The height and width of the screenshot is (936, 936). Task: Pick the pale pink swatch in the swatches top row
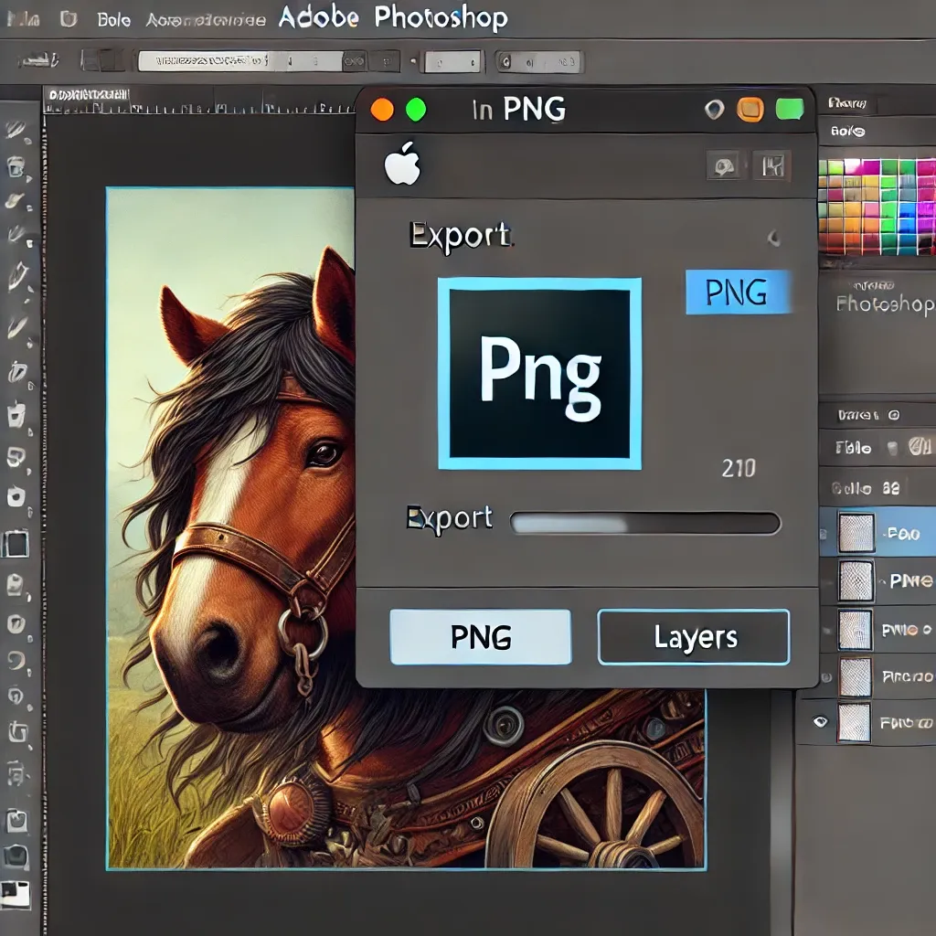852,166
